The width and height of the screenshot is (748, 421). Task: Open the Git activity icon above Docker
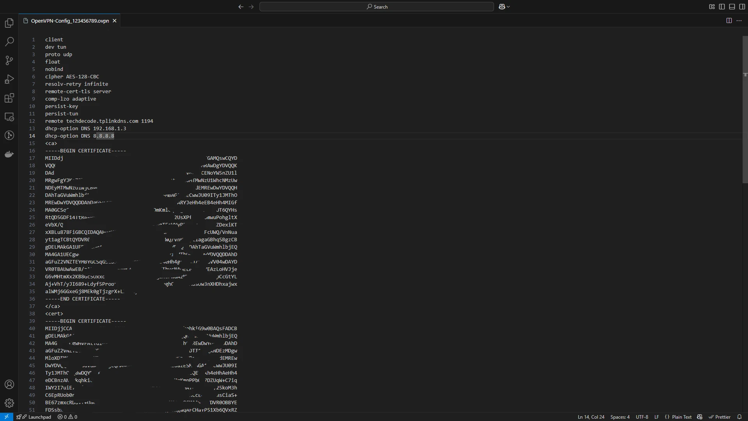pos(9,135)
